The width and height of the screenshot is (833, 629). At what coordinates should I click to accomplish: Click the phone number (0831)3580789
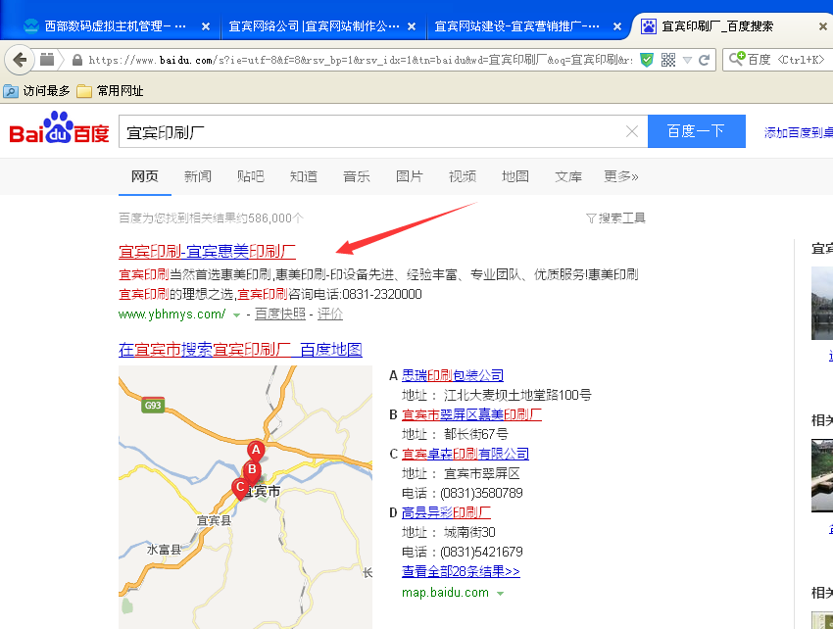(481, 493)
